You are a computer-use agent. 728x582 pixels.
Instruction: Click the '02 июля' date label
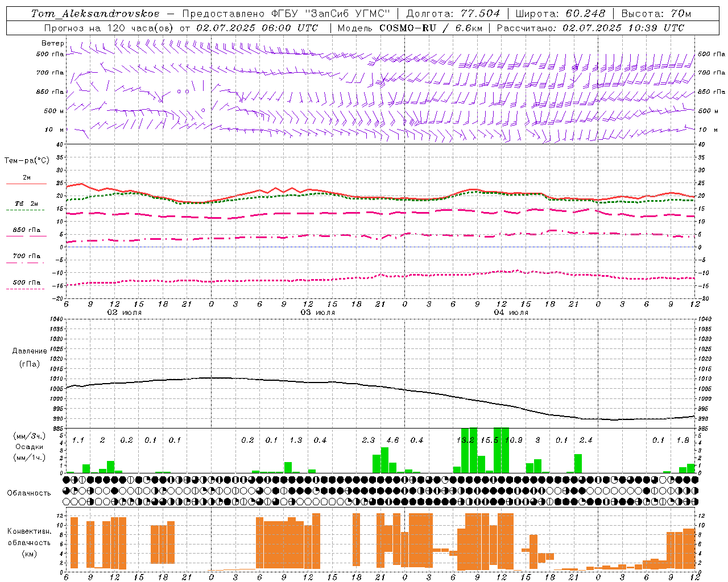coord(125,313)
